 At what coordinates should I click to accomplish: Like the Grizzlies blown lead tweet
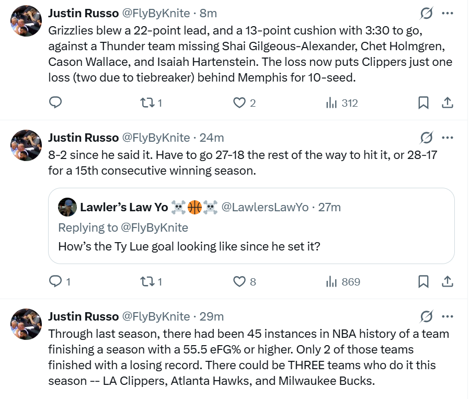coord(239,102)
